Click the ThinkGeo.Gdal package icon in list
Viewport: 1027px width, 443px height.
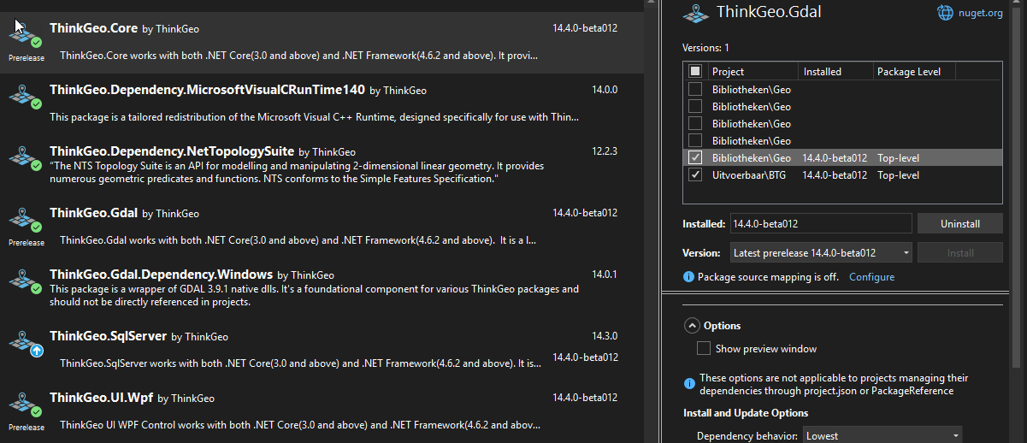26,219
